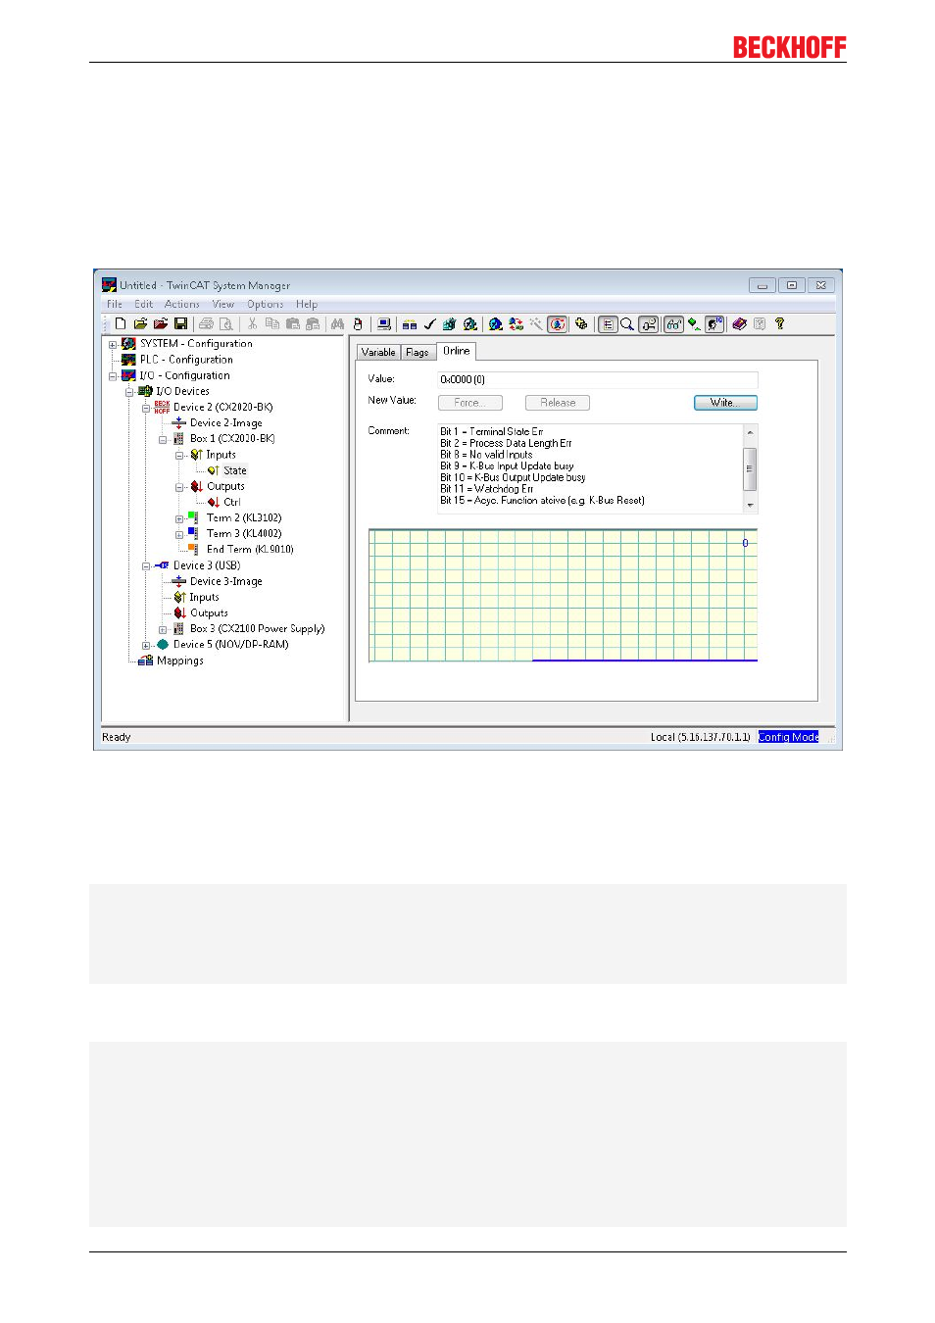Image resolution: width=935 pixels, height=1323 pixels.
Task: Click the Scan Devices magic wand icon
Action: click(x=536, y=323)
